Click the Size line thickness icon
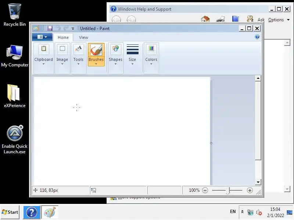Image resolution: width=294 pixels, height=220 pixels. point(133,49)
